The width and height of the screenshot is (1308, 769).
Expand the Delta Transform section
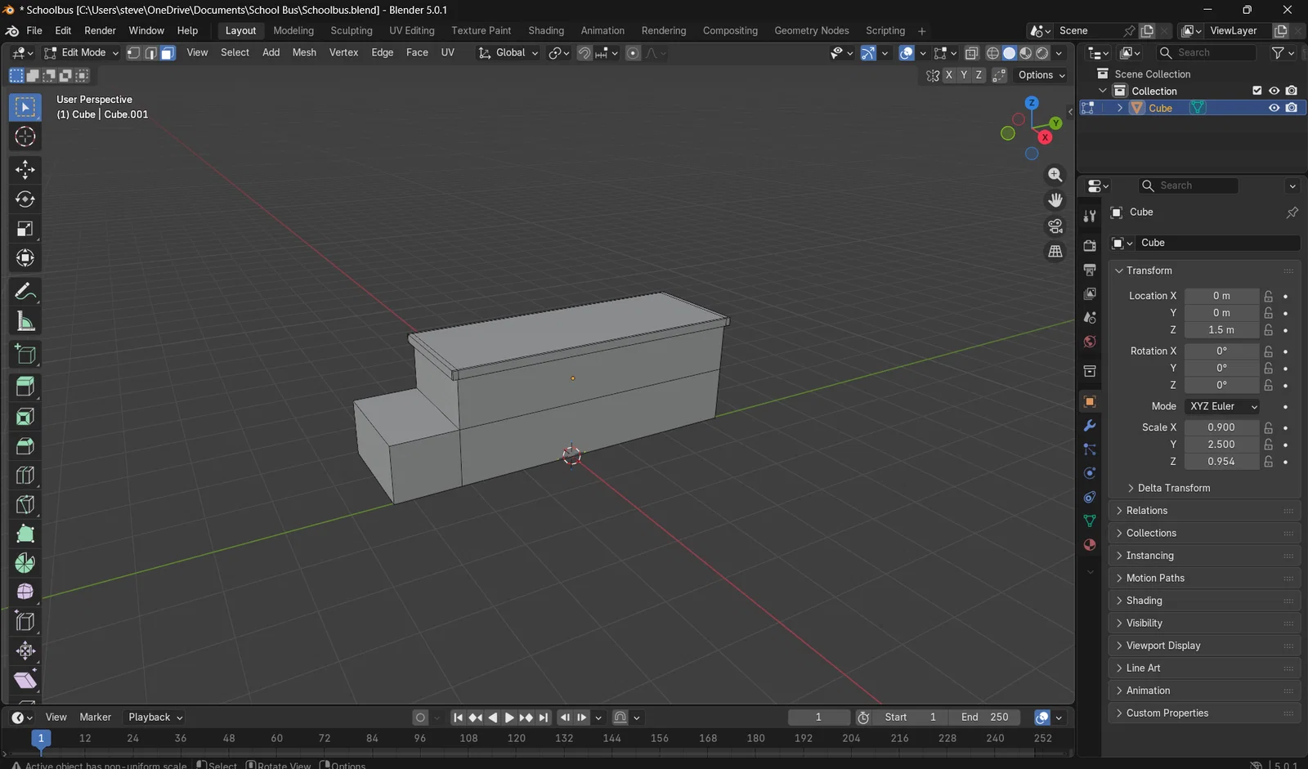1173,488
